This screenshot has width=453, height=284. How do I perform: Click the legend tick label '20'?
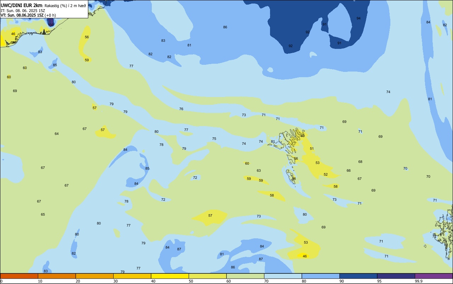(78, 281)
